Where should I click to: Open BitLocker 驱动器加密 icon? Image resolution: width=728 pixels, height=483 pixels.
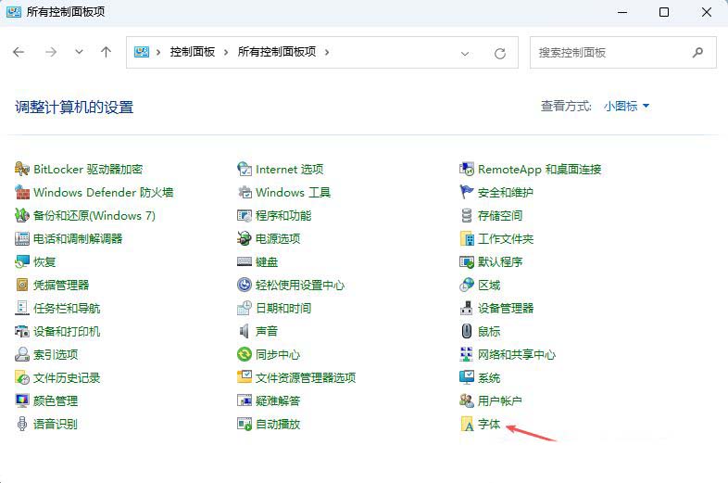[22, 170]
